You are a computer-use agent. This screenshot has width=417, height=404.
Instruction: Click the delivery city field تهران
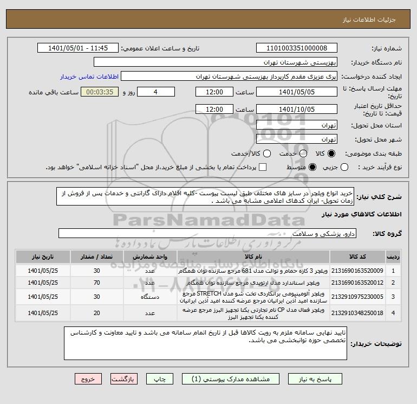click(297, 139)
